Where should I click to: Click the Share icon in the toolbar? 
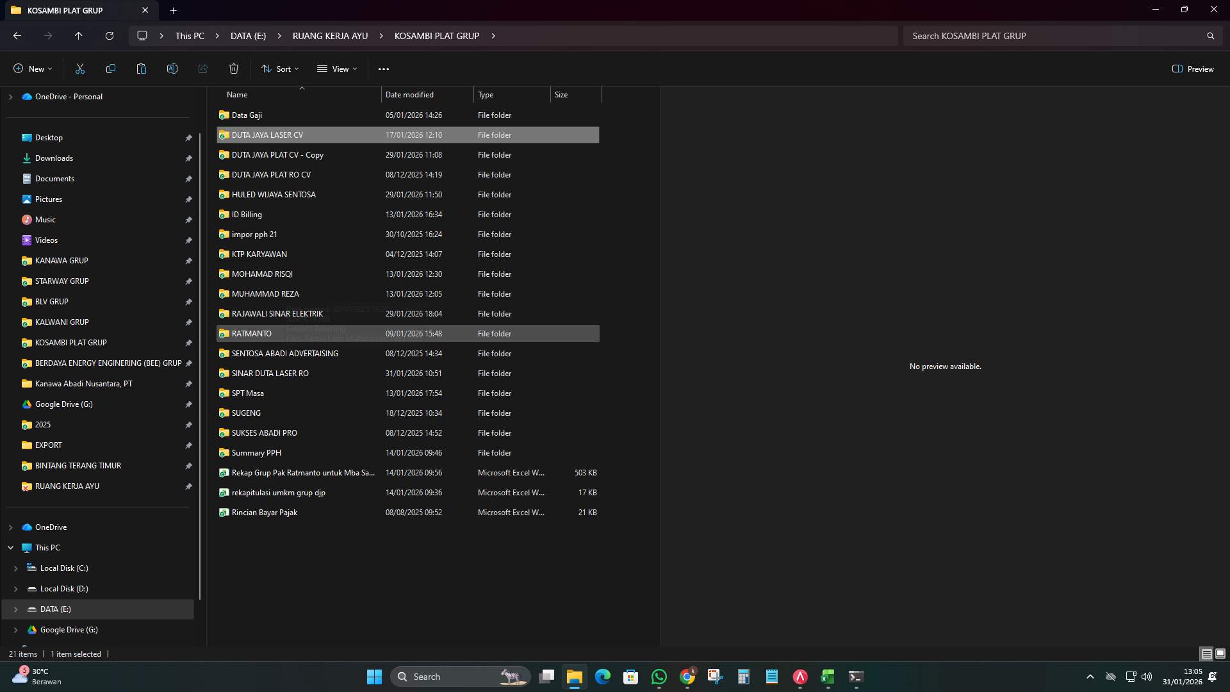[202, 69]
